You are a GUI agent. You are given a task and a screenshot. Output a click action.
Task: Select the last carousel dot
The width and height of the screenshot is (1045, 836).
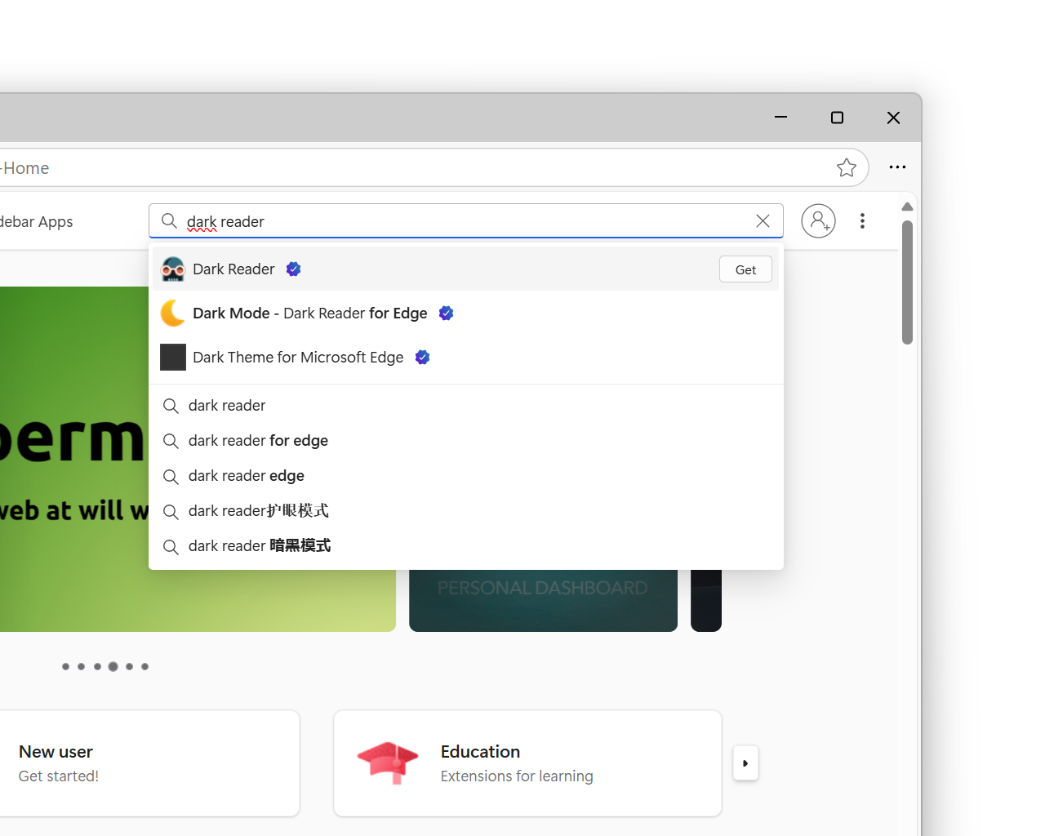(145, 667)
